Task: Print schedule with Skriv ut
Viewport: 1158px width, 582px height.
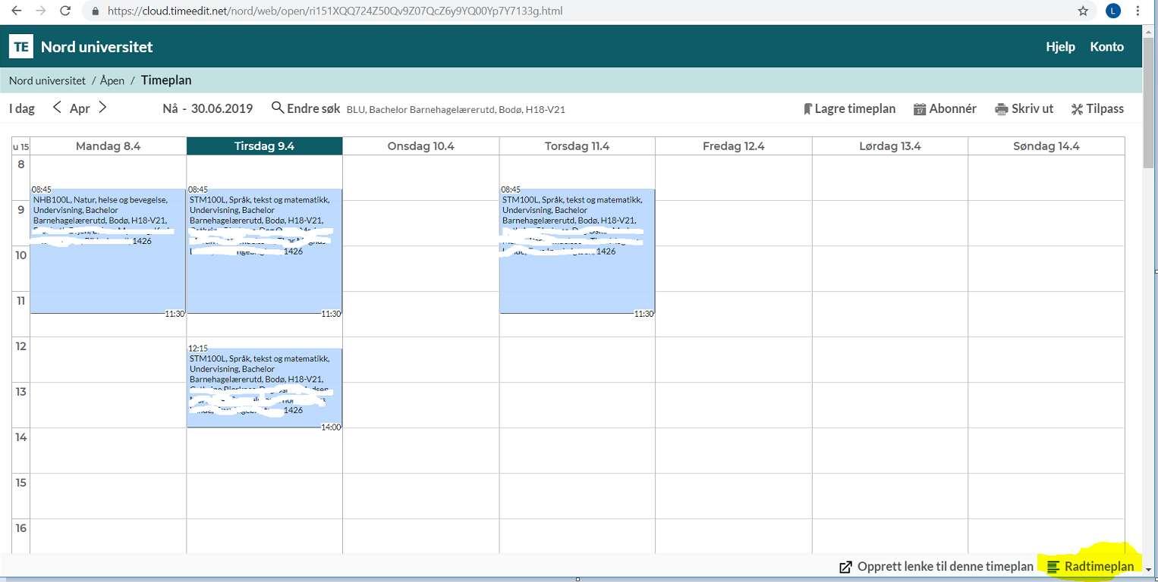Action: 1024,108
